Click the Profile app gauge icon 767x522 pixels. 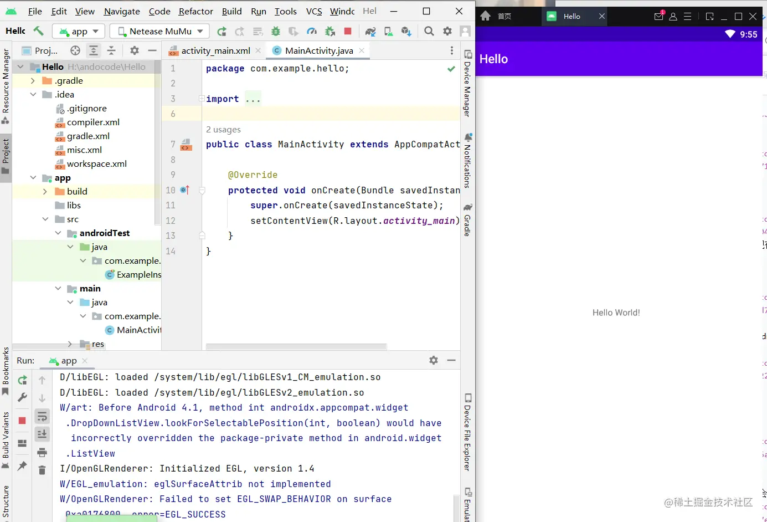(x=312, y=32)
